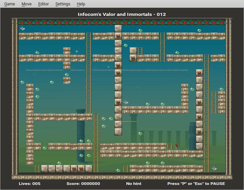Click the white enemy in top-left corner
The image size is (244, 190).
click(x=22, y=28)
